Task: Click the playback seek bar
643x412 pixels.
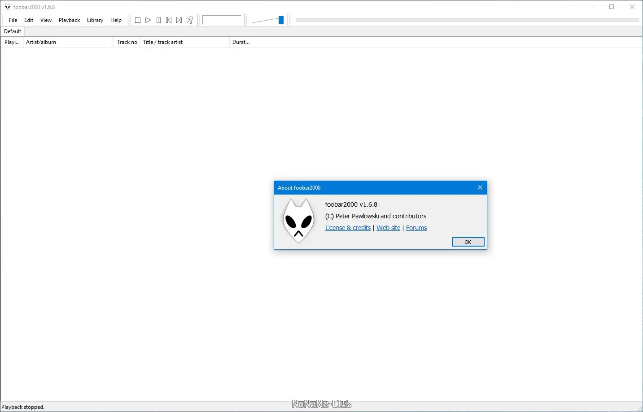Action: tap(467, 20)
